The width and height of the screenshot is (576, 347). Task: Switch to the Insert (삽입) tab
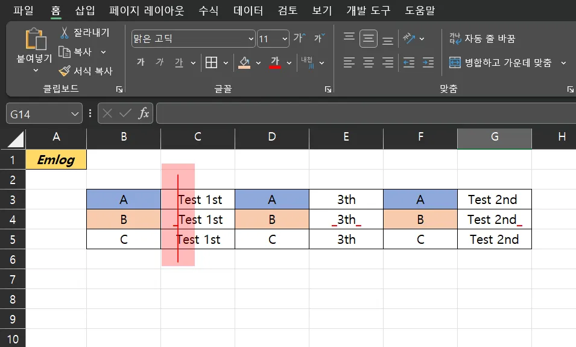pyautogui.click(x=85, y=10)
